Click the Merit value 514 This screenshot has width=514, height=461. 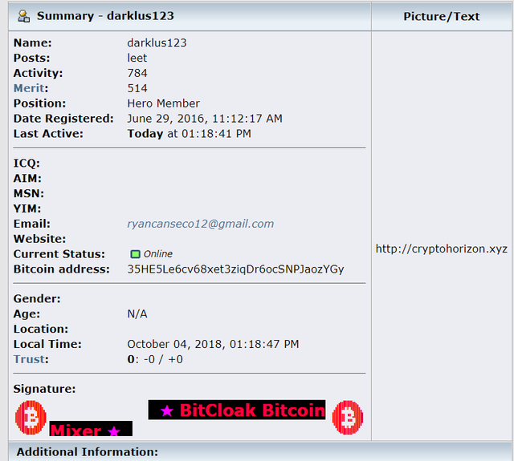pyautogui.click(x=137, y=88)
